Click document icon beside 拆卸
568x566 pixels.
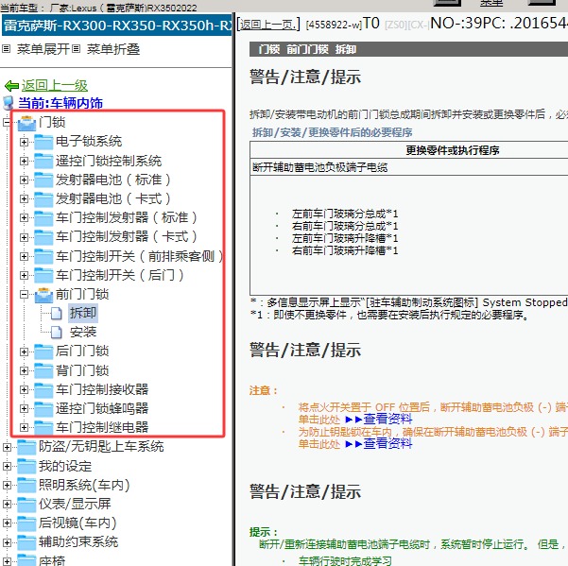coord(56,314)
